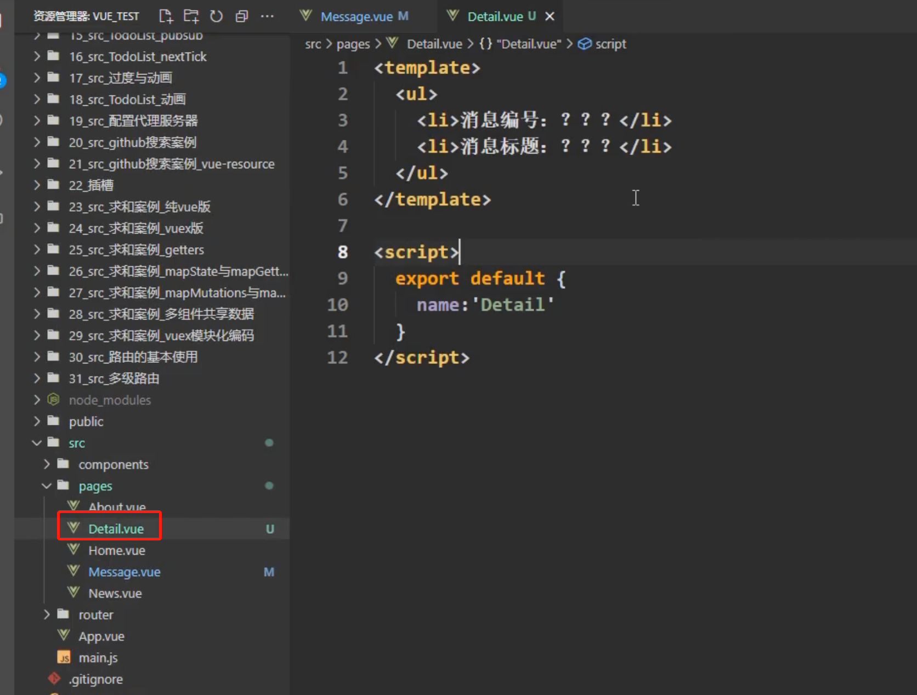Click the git icon beside .gitignore
Screen dimensions: 917x695
point(54,679)
